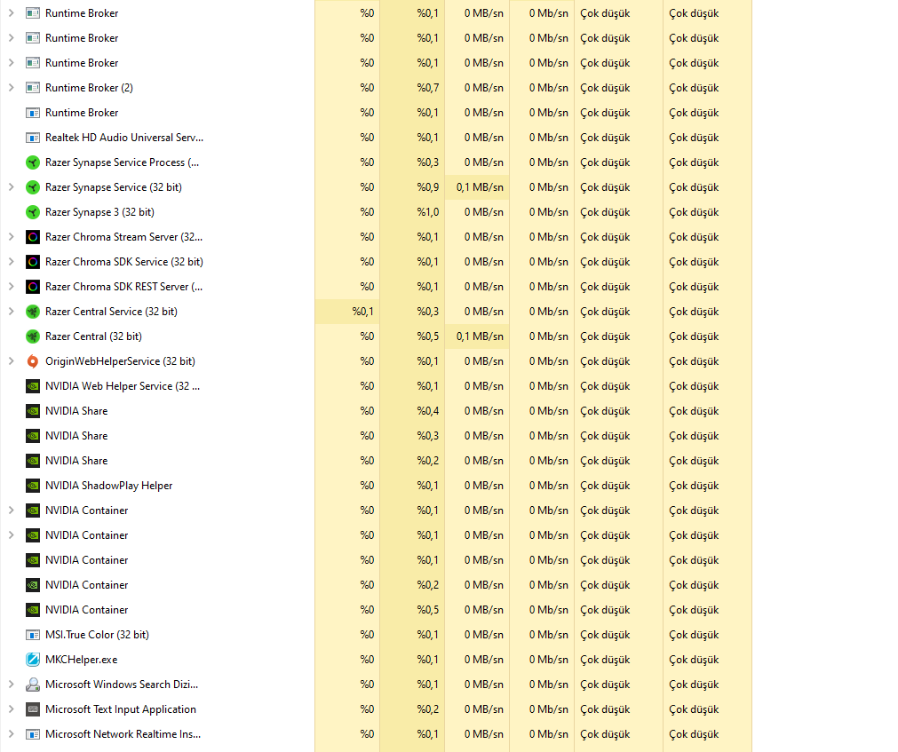Click 0,1 MB/sn disk value of Razer Central (32 bit)
The image size is (898, 752).
pyautogui.click(x=480, y=336)
